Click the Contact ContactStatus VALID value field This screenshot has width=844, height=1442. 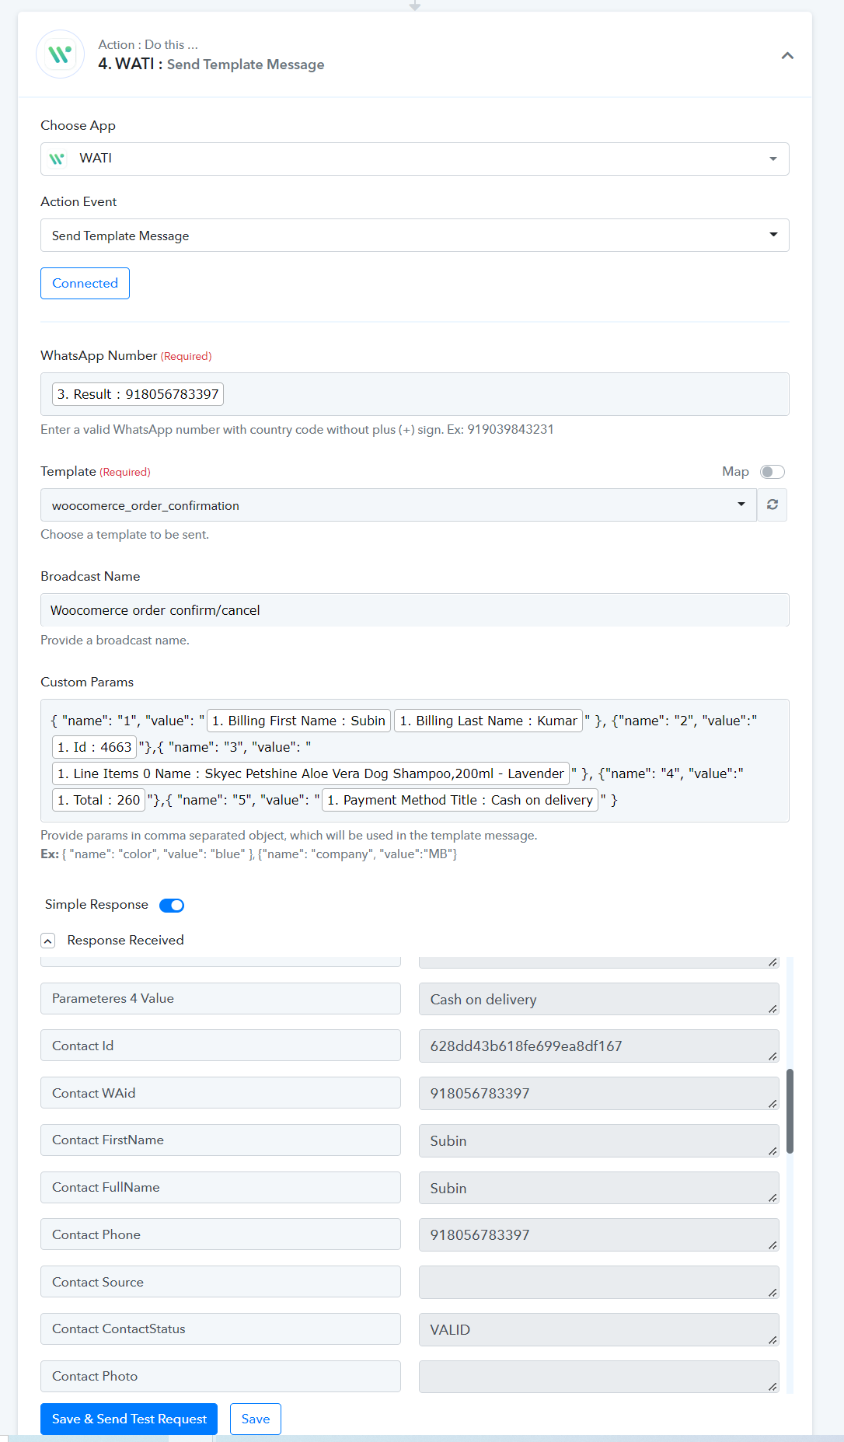(x=598, y=1329)
